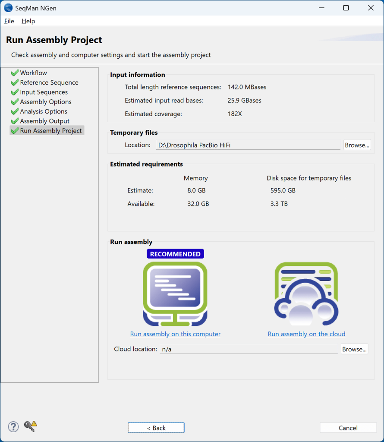Browse for temporary files location
The image size is (384, 442).
(x=357, y=145)
